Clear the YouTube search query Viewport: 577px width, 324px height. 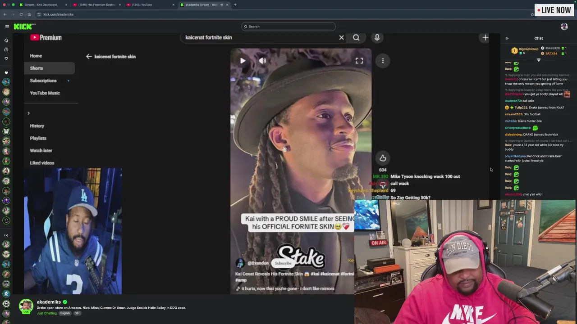coord(341,37)
